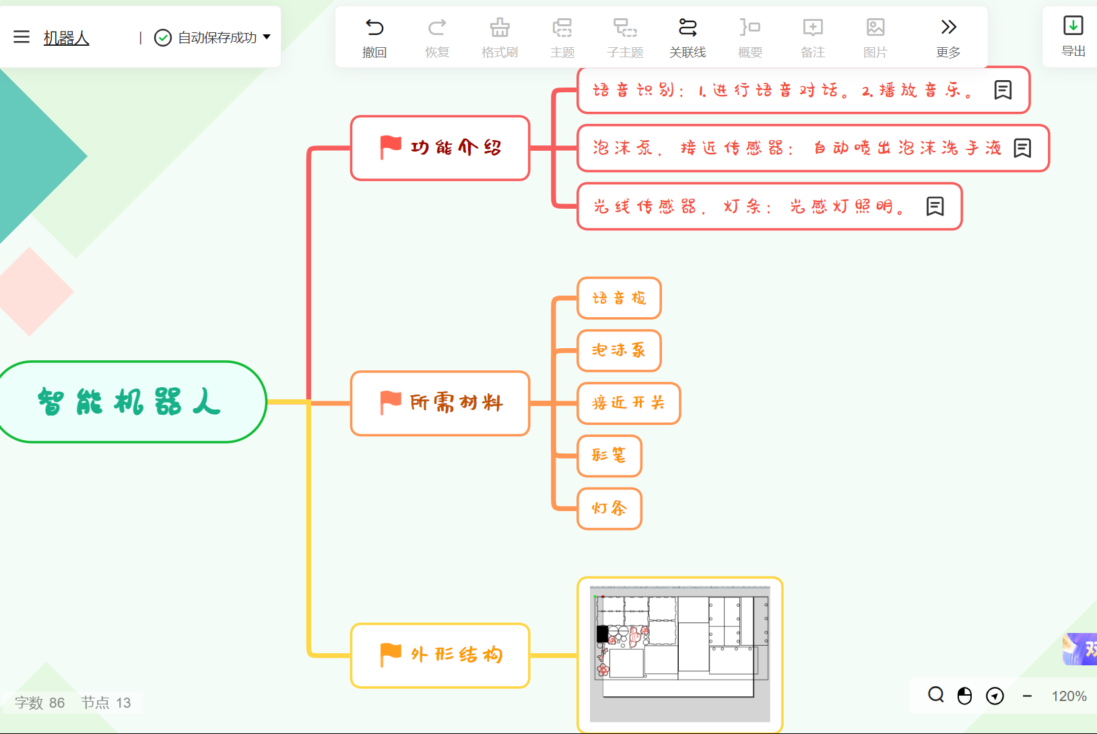Click the structure drawing image thumbnail
Viewport: 1097px width, 734px height.
pos(680,654)
